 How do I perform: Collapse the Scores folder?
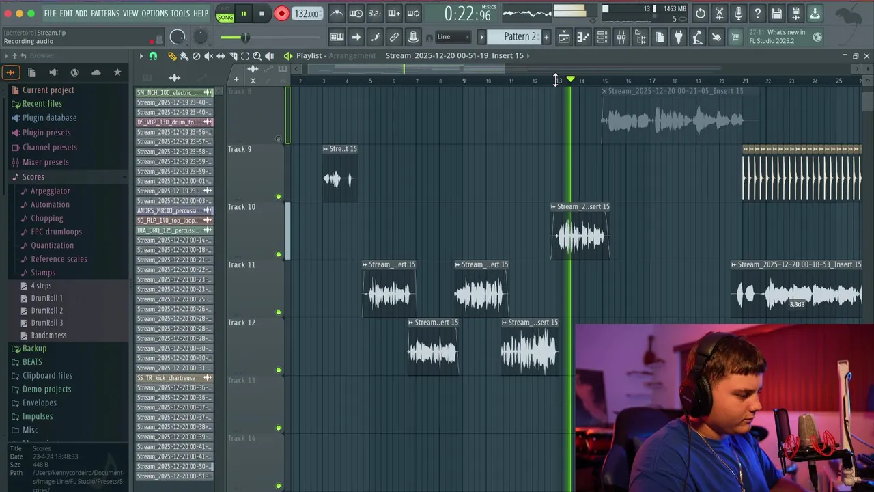[33, 177]
